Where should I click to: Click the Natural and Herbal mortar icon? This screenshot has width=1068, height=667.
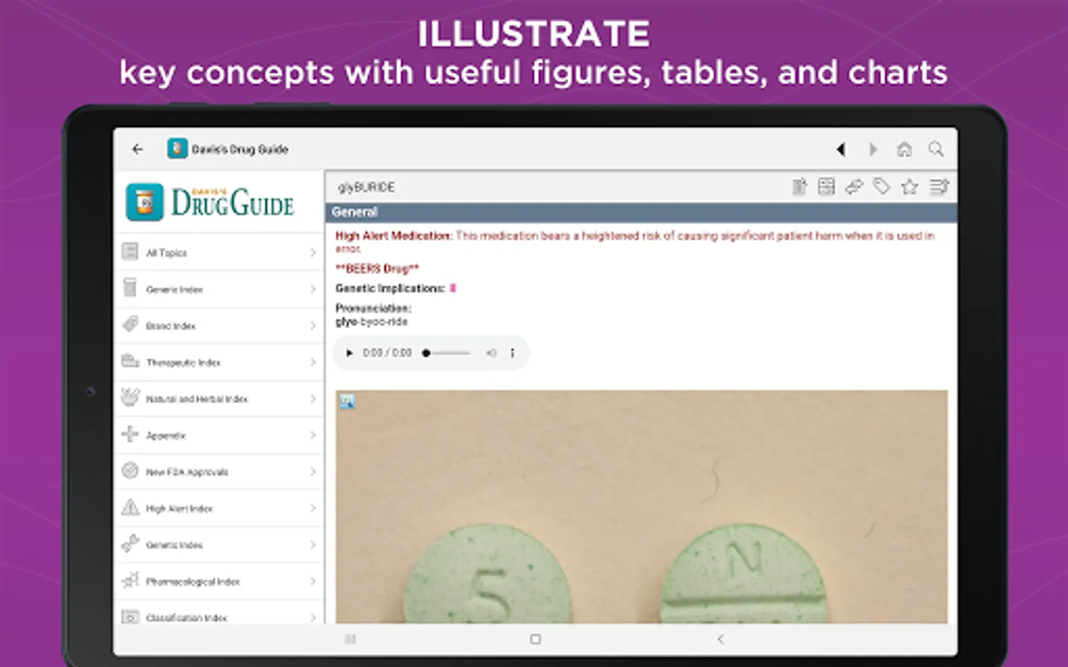pyautogui.click(x=130, y=397)
